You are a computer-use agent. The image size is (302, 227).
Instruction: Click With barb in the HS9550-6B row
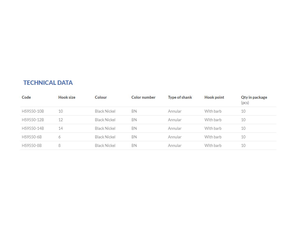(x=213, y=137)
